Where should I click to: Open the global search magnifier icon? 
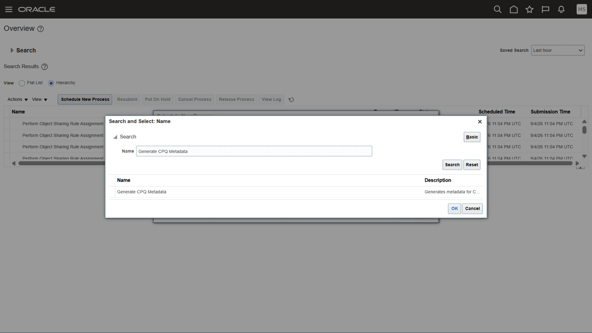pyautogui.click(x=498, y=9)
